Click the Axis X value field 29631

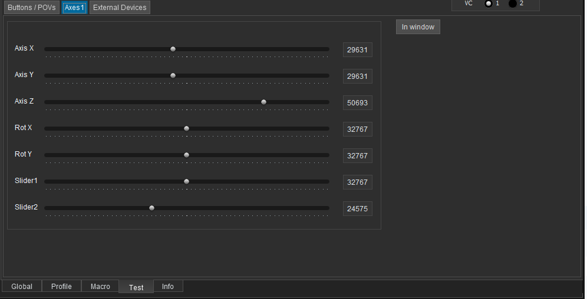click(358, 49)
